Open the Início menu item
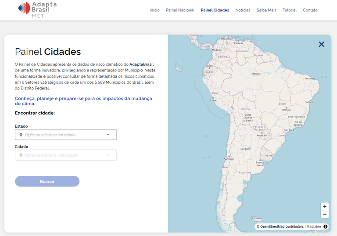 tap(154, 10)
